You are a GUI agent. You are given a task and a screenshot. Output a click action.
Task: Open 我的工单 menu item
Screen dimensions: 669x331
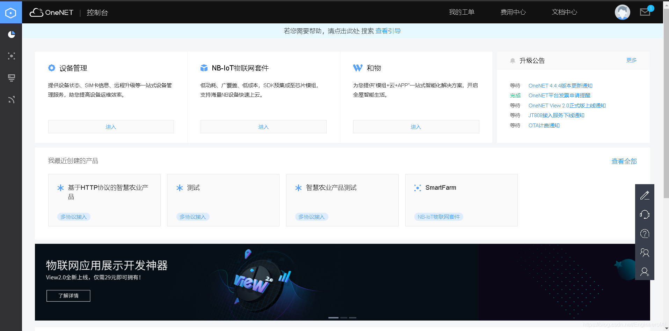coord(461,12)
